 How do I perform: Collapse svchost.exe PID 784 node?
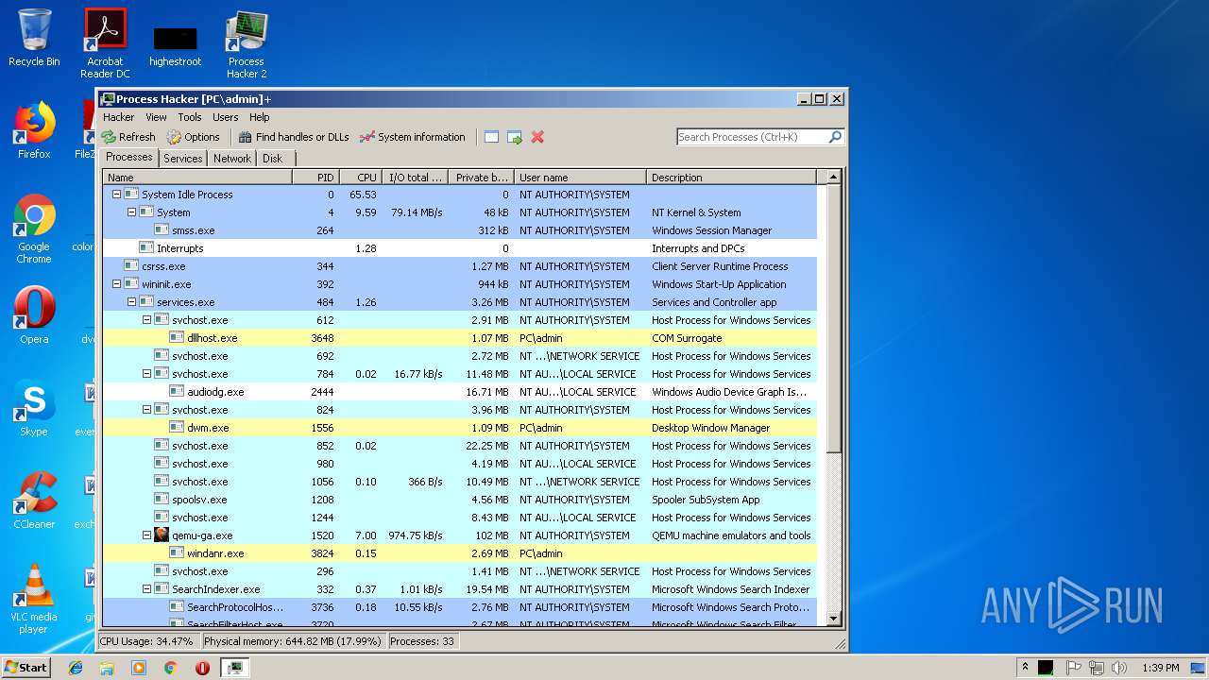pyautogui.click(x=146, y=374)
